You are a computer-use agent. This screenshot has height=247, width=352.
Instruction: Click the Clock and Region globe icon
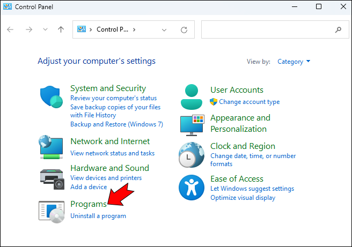click(x=192, y=155)
